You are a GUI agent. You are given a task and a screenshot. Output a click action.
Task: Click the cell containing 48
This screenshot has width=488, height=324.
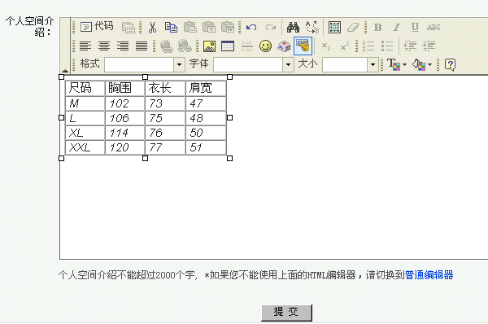(206, 118)
